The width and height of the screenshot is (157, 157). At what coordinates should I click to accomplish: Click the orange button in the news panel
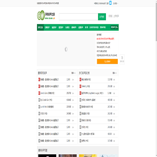[107, 61]
